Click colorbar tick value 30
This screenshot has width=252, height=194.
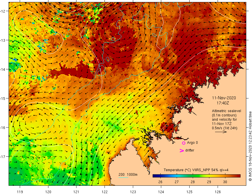225,182
